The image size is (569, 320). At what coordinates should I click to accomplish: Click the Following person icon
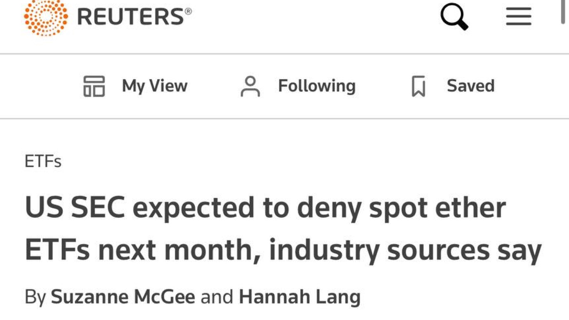[x=250, y=86]
